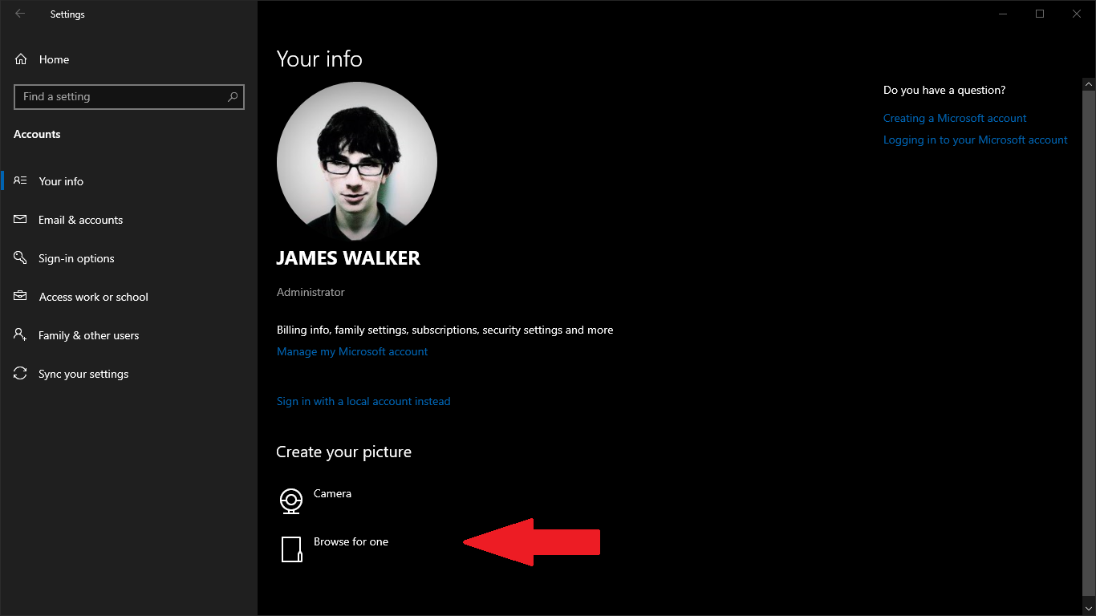Type in the Find a setting box

point(120,97)
